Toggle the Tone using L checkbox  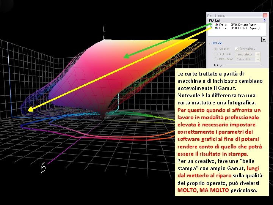(x=237, y=49)
